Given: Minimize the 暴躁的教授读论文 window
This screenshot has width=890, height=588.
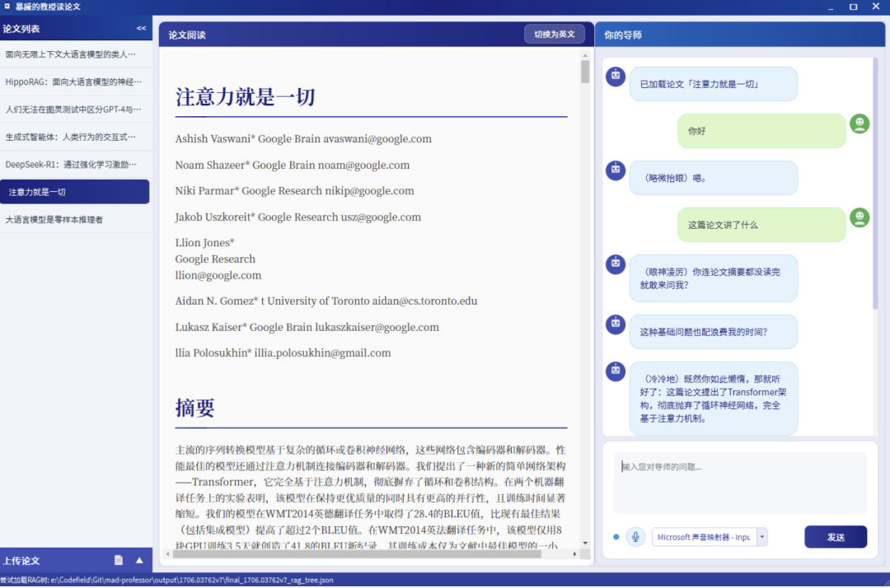Looking at the screenshot, I should click(x=831, y=7).
